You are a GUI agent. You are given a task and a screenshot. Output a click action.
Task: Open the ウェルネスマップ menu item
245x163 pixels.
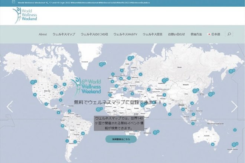coord(64,34)
